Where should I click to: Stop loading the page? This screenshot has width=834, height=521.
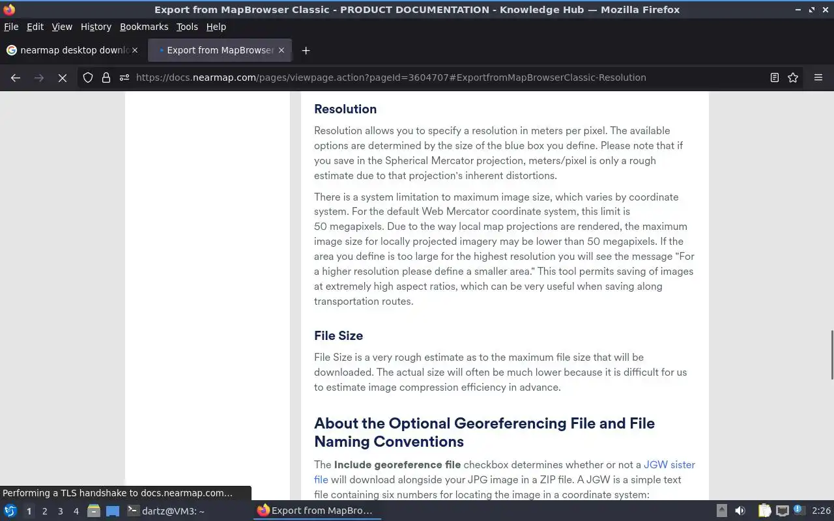pos(63,77)
